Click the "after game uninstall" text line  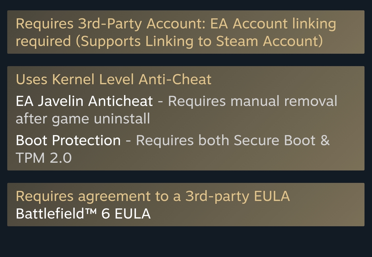pyautogui.click(x=83, y=119)
